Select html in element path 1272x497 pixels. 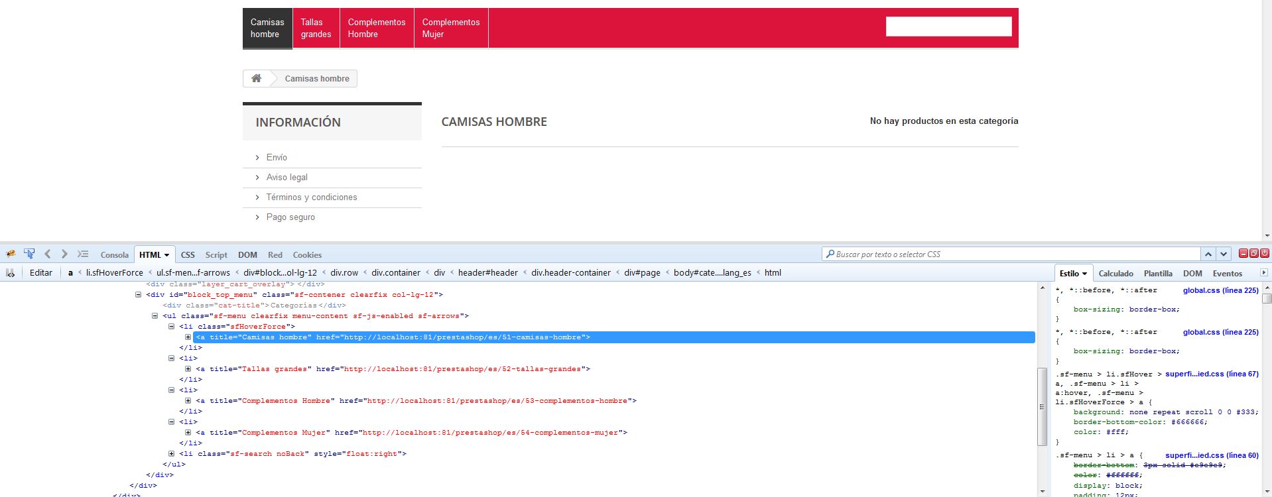773,272
